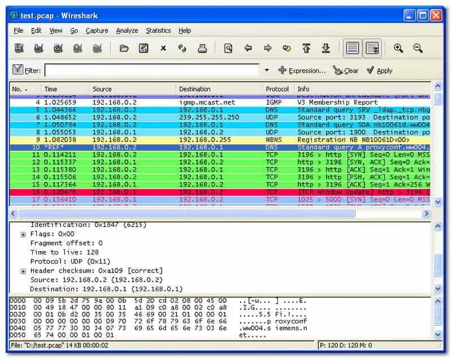The width and height of the screenshot is (452, 359).
Task: Select Source: 192.168.0.2 detail line
Action: click(96, 280)
